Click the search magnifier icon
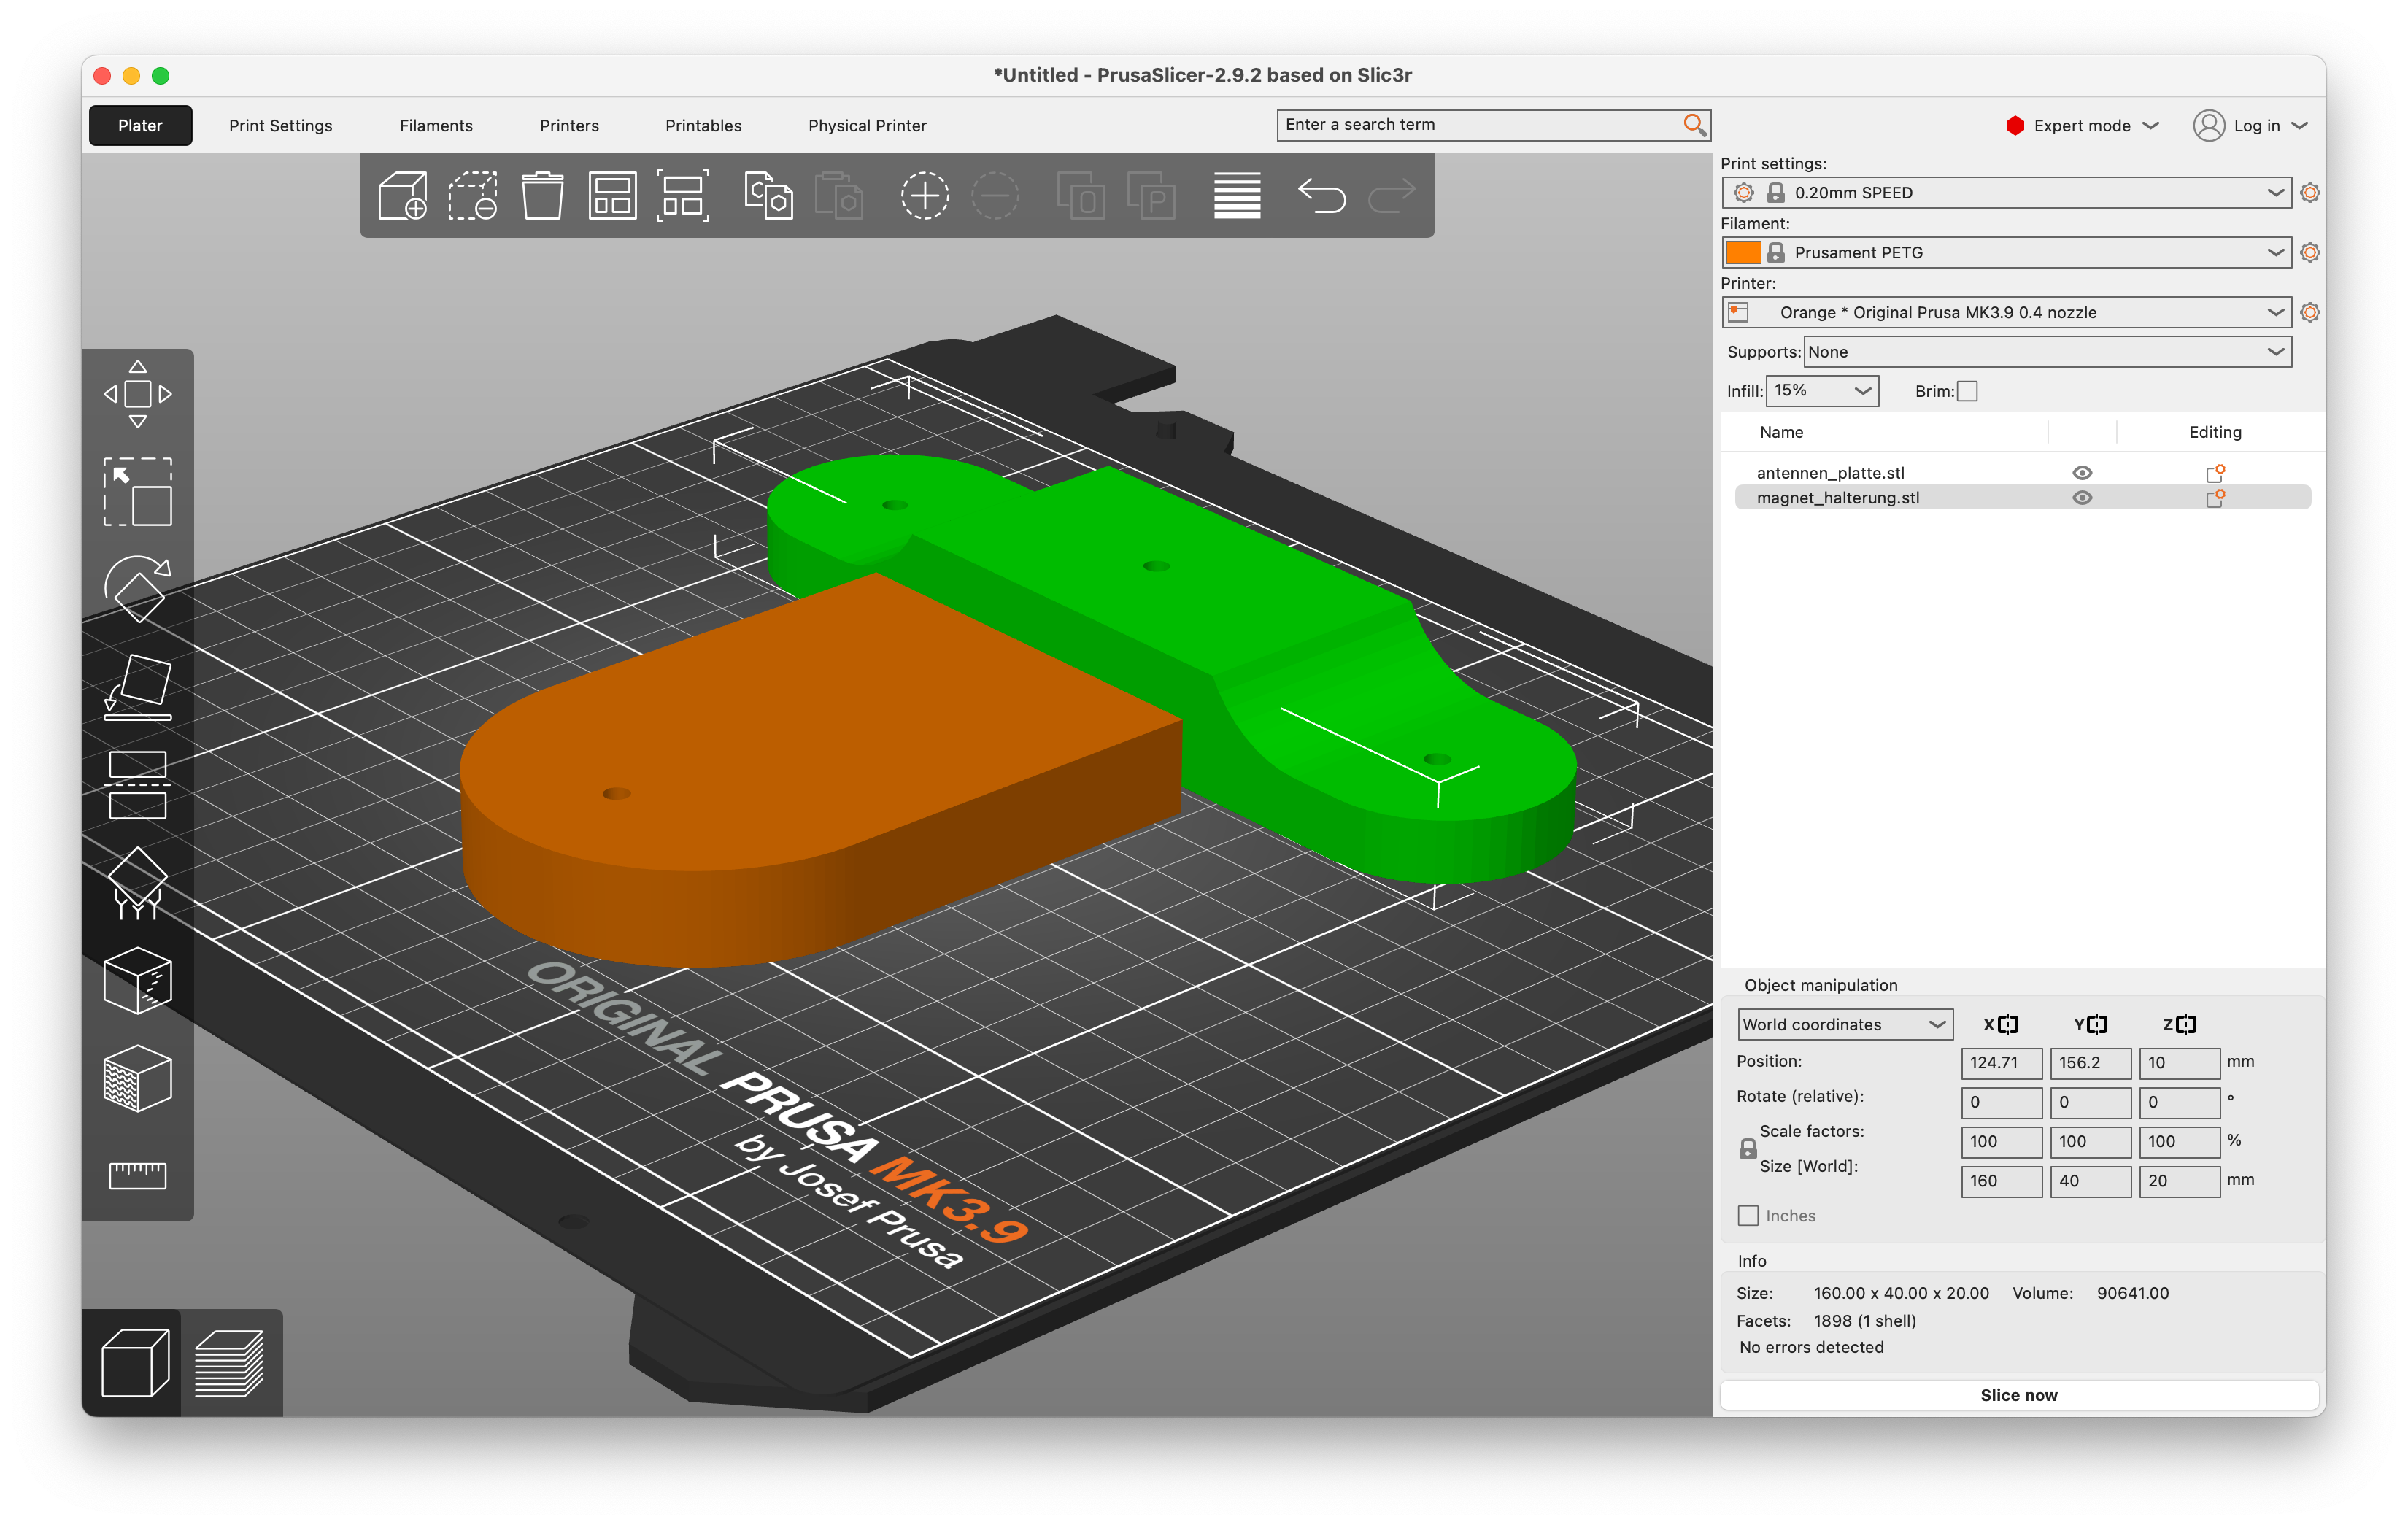This screenshot has width=2408, height=1525. pos(1694,124)
